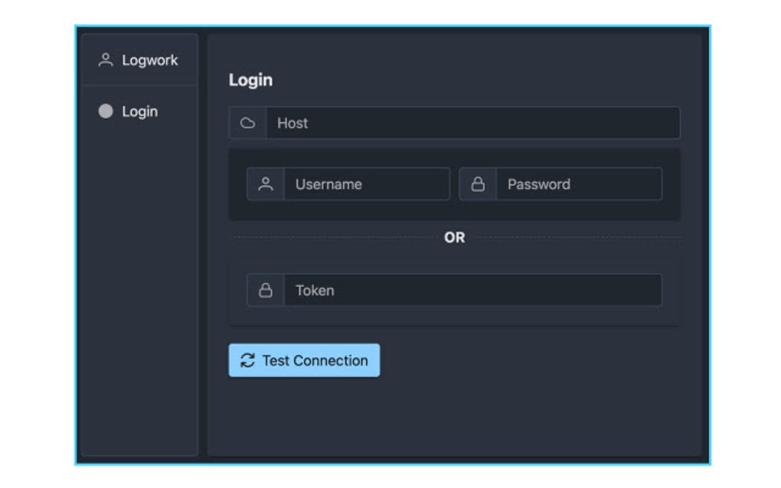Image resolution: width=781 pixels, height=488 pixels.
Task: Click the person icon next to Username
Action: pos(265,184)
